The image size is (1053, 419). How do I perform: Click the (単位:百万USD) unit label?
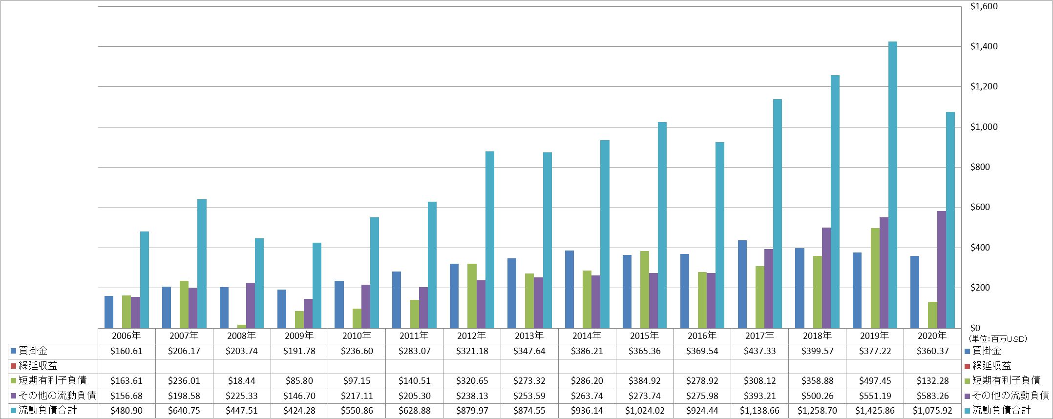click(x=998, y=339)
